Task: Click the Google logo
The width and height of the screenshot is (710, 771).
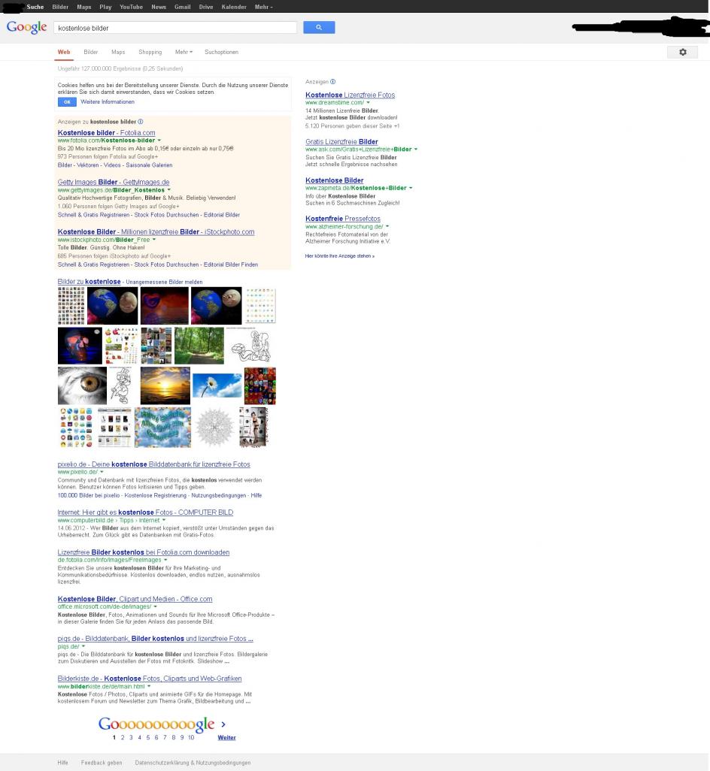Action: [26, 28]
